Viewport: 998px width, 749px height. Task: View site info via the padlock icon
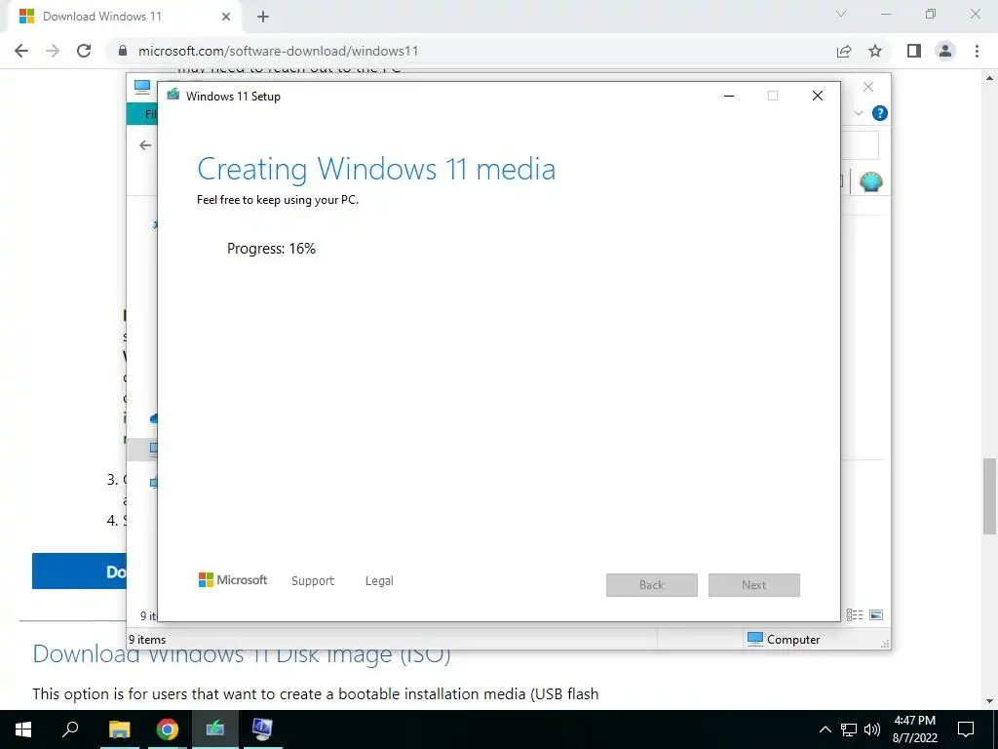click(123, 51)
